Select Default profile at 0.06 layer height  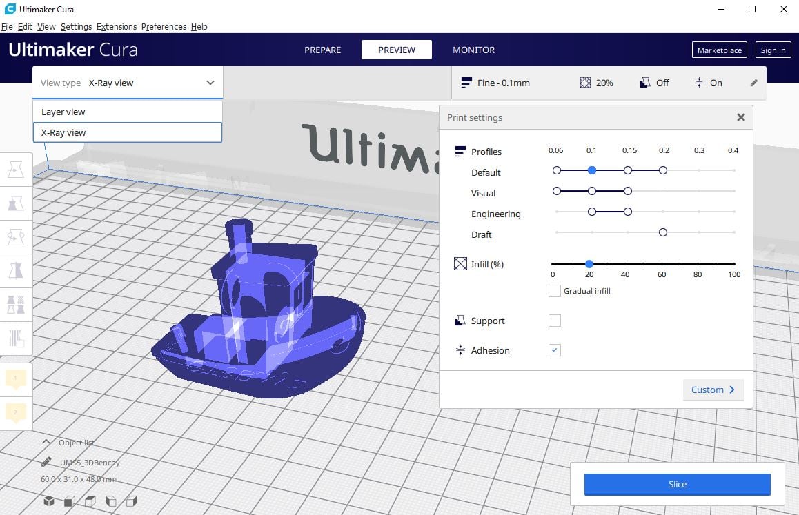pos(556,170)
